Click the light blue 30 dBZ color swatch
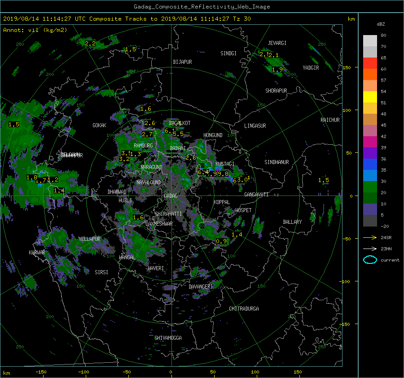 [370, 176]
